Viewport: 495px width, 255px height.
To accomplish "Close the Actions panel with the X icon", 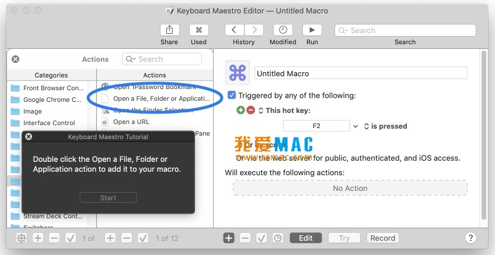I will (15, 59).
